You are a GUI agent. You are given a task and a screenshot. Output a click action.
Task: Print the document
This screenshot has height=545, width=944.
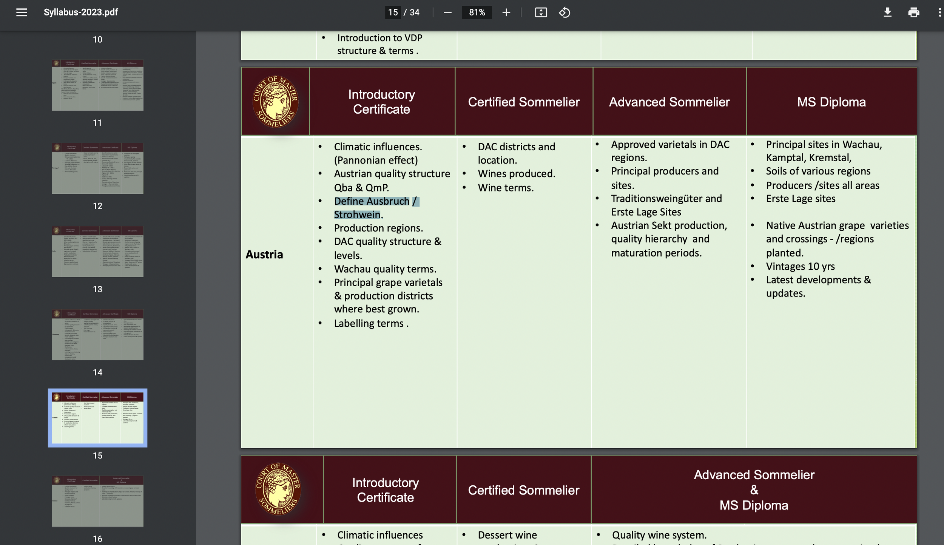click(x=913, y=12)
